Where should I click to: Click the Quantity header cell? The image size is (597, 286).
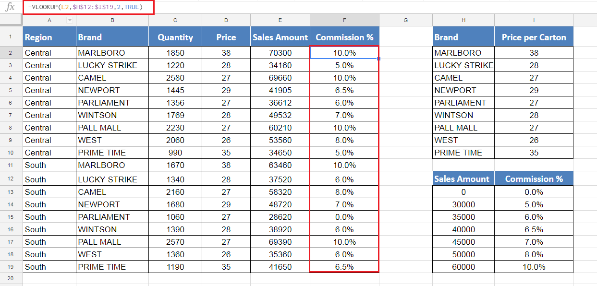[175, 36]
